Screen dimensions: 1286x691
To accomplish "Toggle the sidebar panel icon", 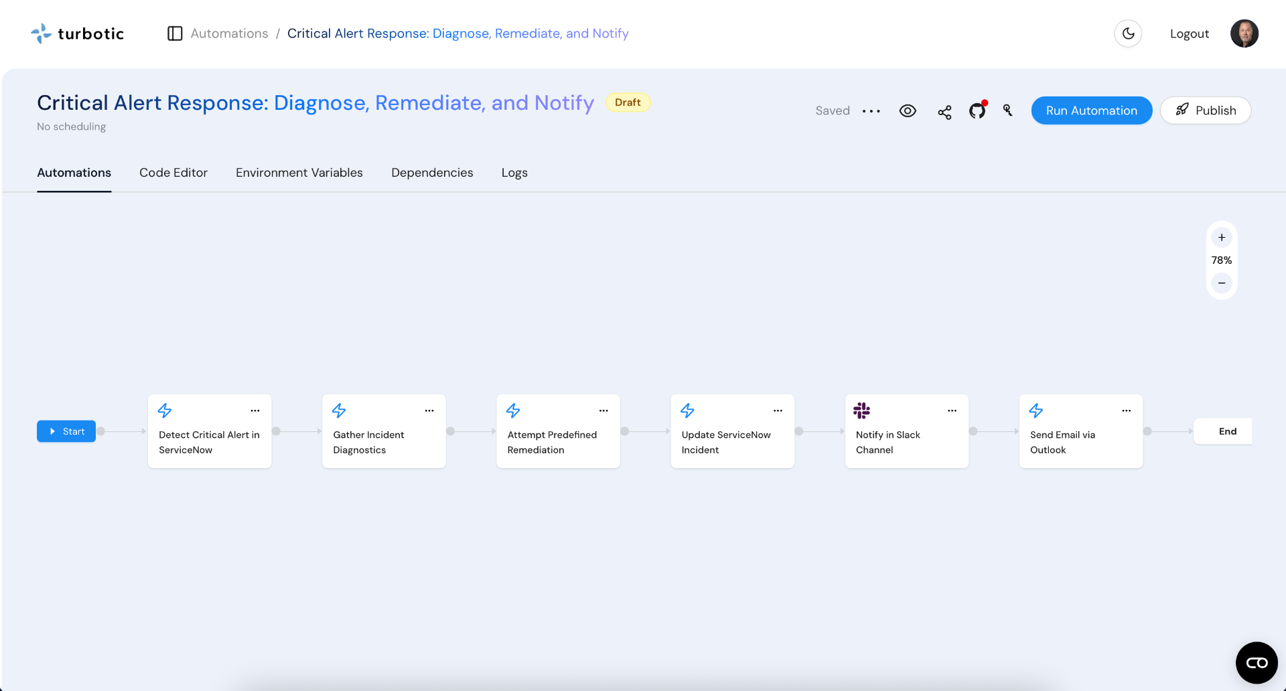I will tap(175, 33).
